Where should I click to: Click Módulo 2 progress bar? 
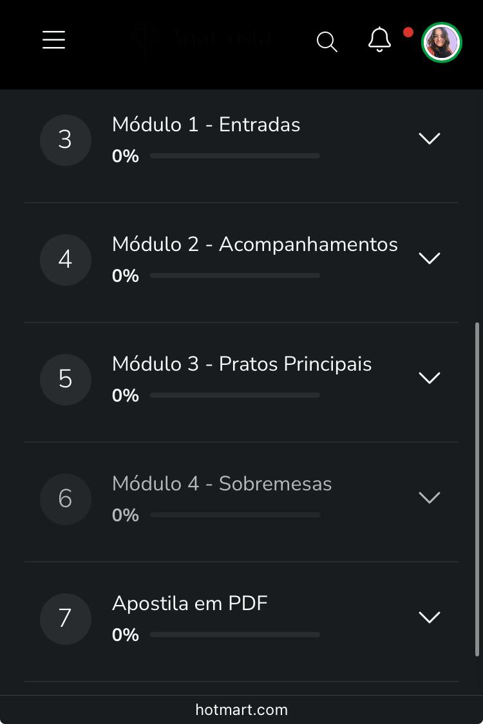coord(235,275)
